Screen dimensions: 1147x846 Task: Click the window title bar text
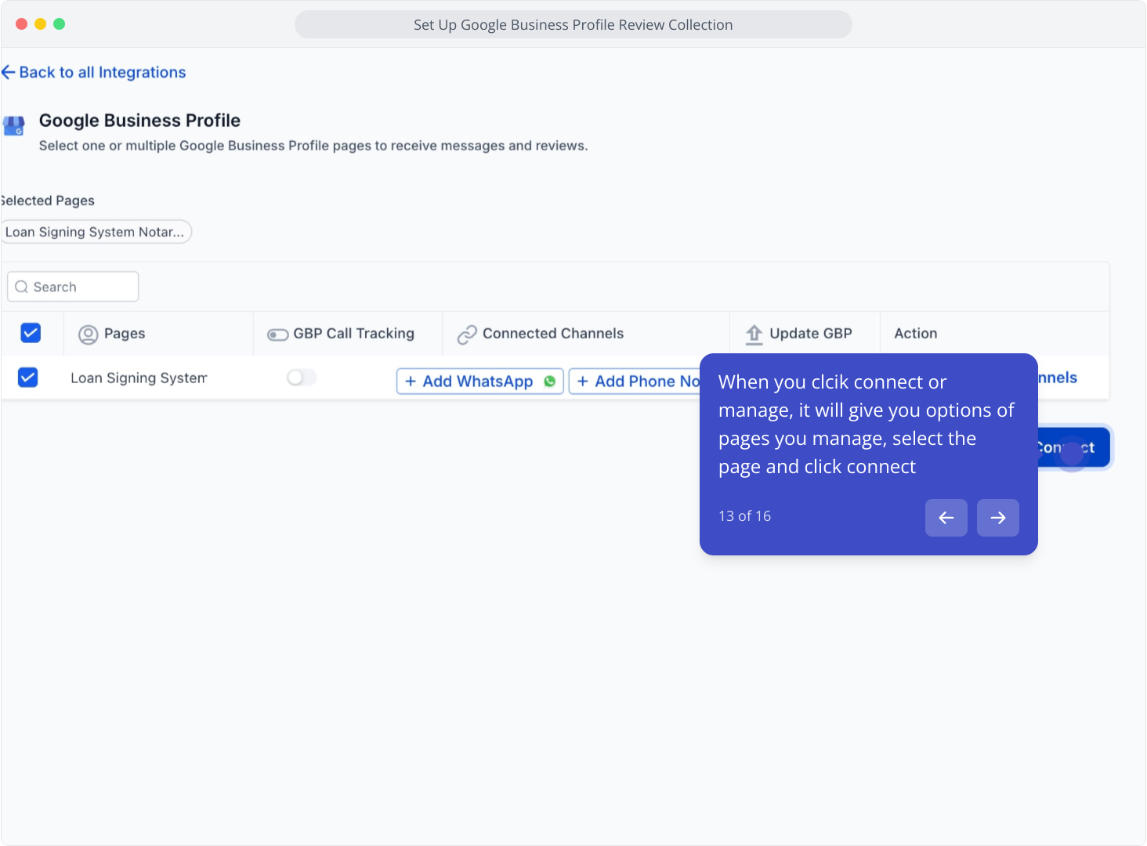coord(573,24)
